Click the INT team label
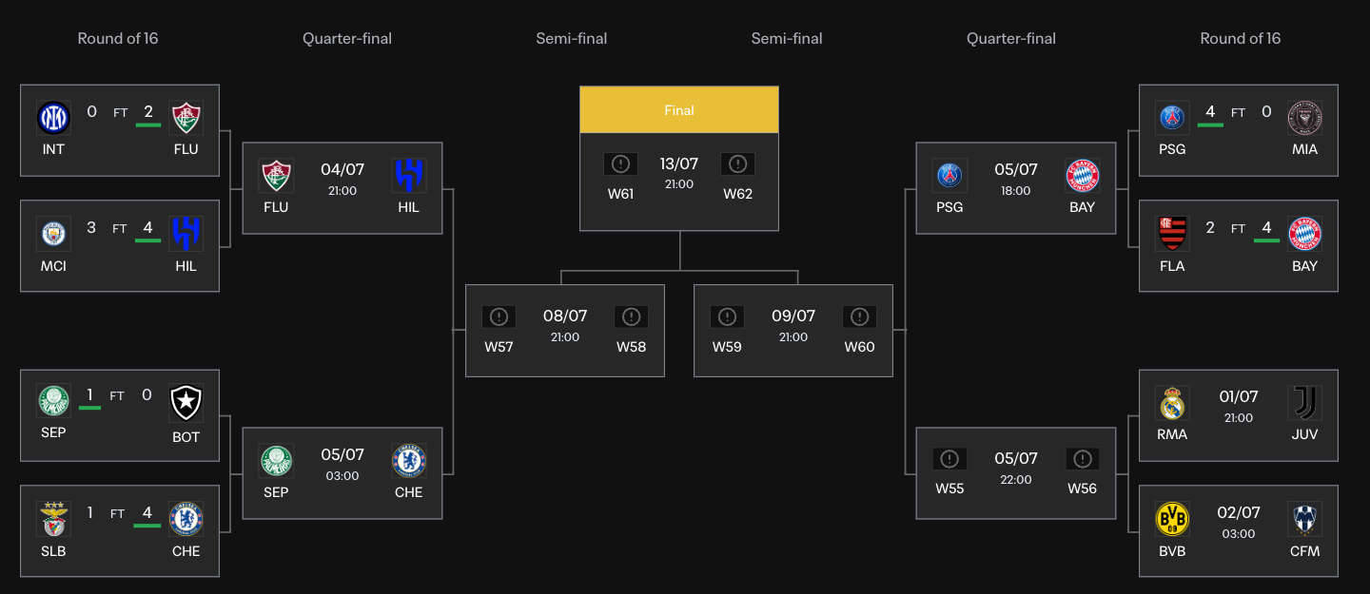Screen dimensions: 1370x594 click(53, 149)
